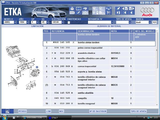Switch to the LIMITACIÓN tab
160x120 pixels.
click(37, 26)
